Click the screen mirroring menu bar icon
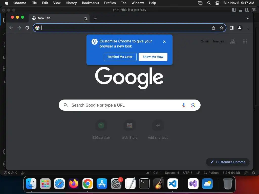 [x=200, y=3]
